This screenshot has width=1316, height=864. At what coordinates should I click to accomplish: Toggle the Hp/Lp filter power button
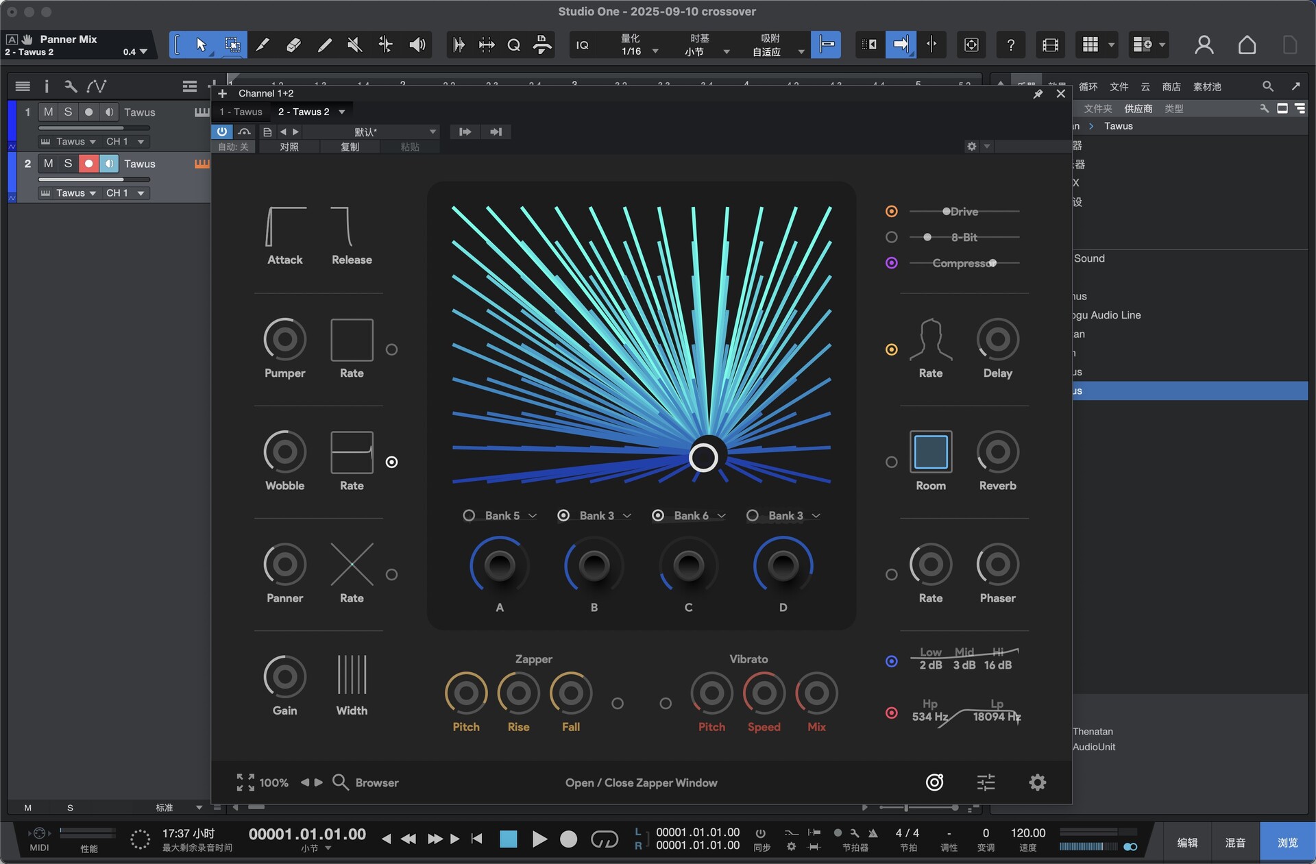pyautogui.click(x=891, y=713)
